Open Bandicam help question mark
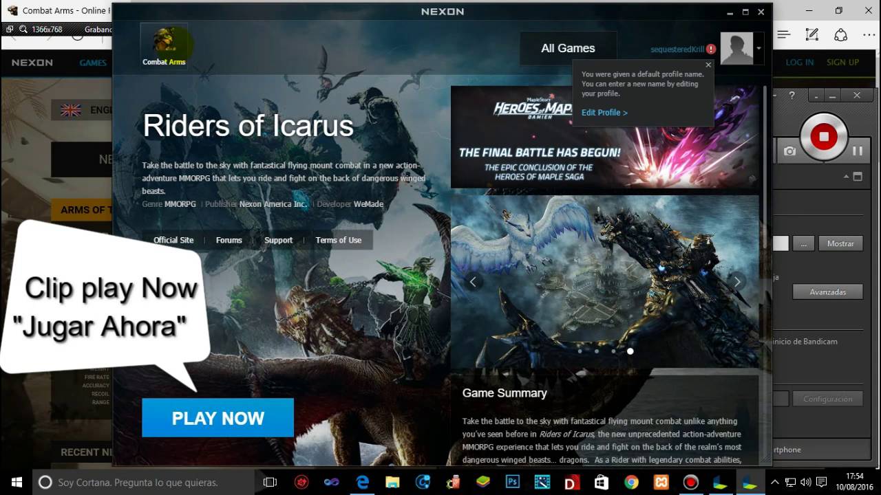881x495 pixels. pos(792,96)
